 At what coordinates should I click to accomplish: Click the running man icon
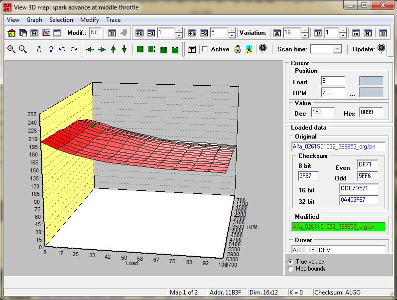(x=249, y=49)
